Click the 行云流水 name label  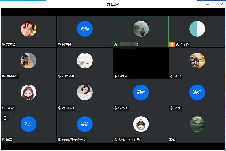point(68,108)
